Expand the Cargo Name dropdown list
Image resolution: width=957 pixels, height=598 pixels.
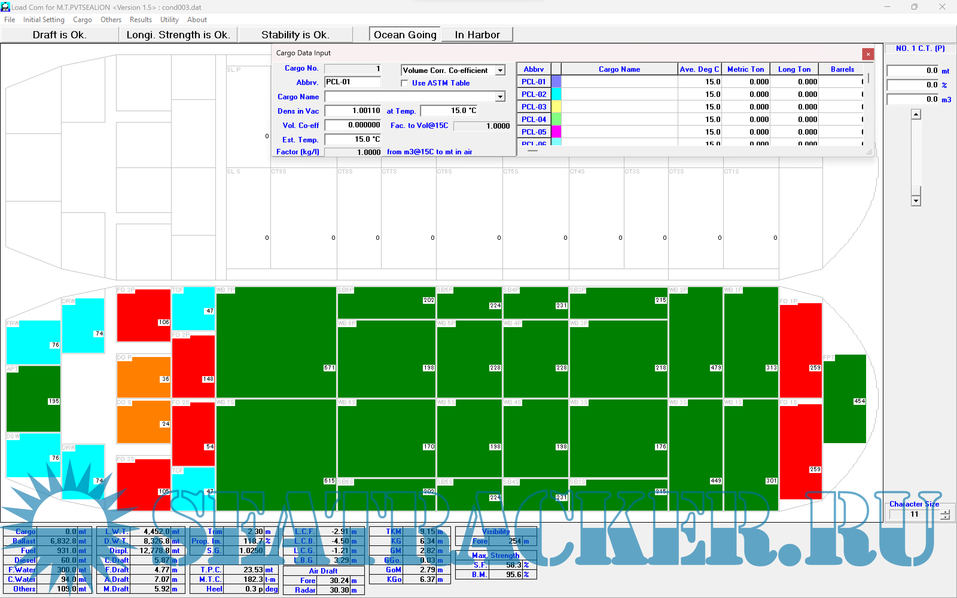pos(500,97)
